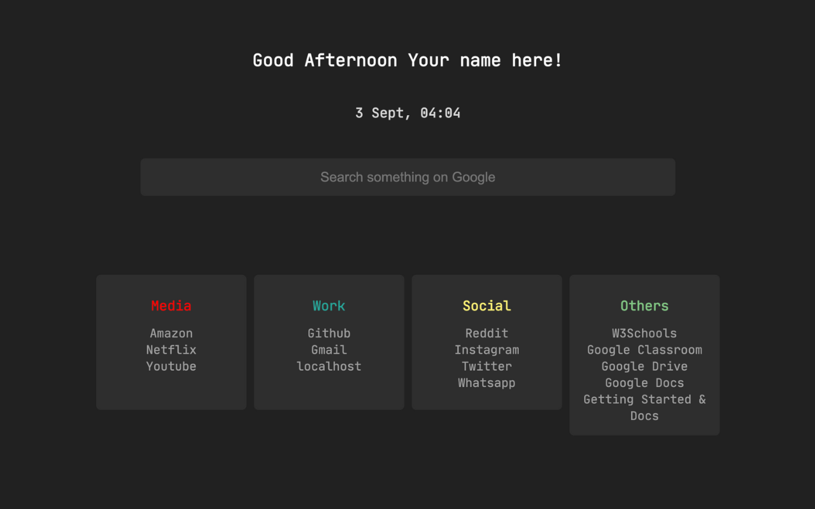
Task: Open the Twitter link
Action: 487,366
